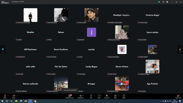Select Satya sumunaring's avatar tile
This screenshot has width=183, height=103.
(x=122, y=49)
